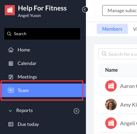Screen dimensions: 137x134
Task: Open Home via the house icon
Action: [x=11, y=50]
